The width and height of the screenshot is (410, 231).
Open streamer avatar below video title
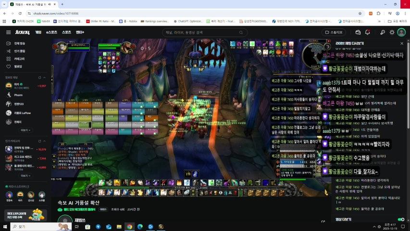65,220
